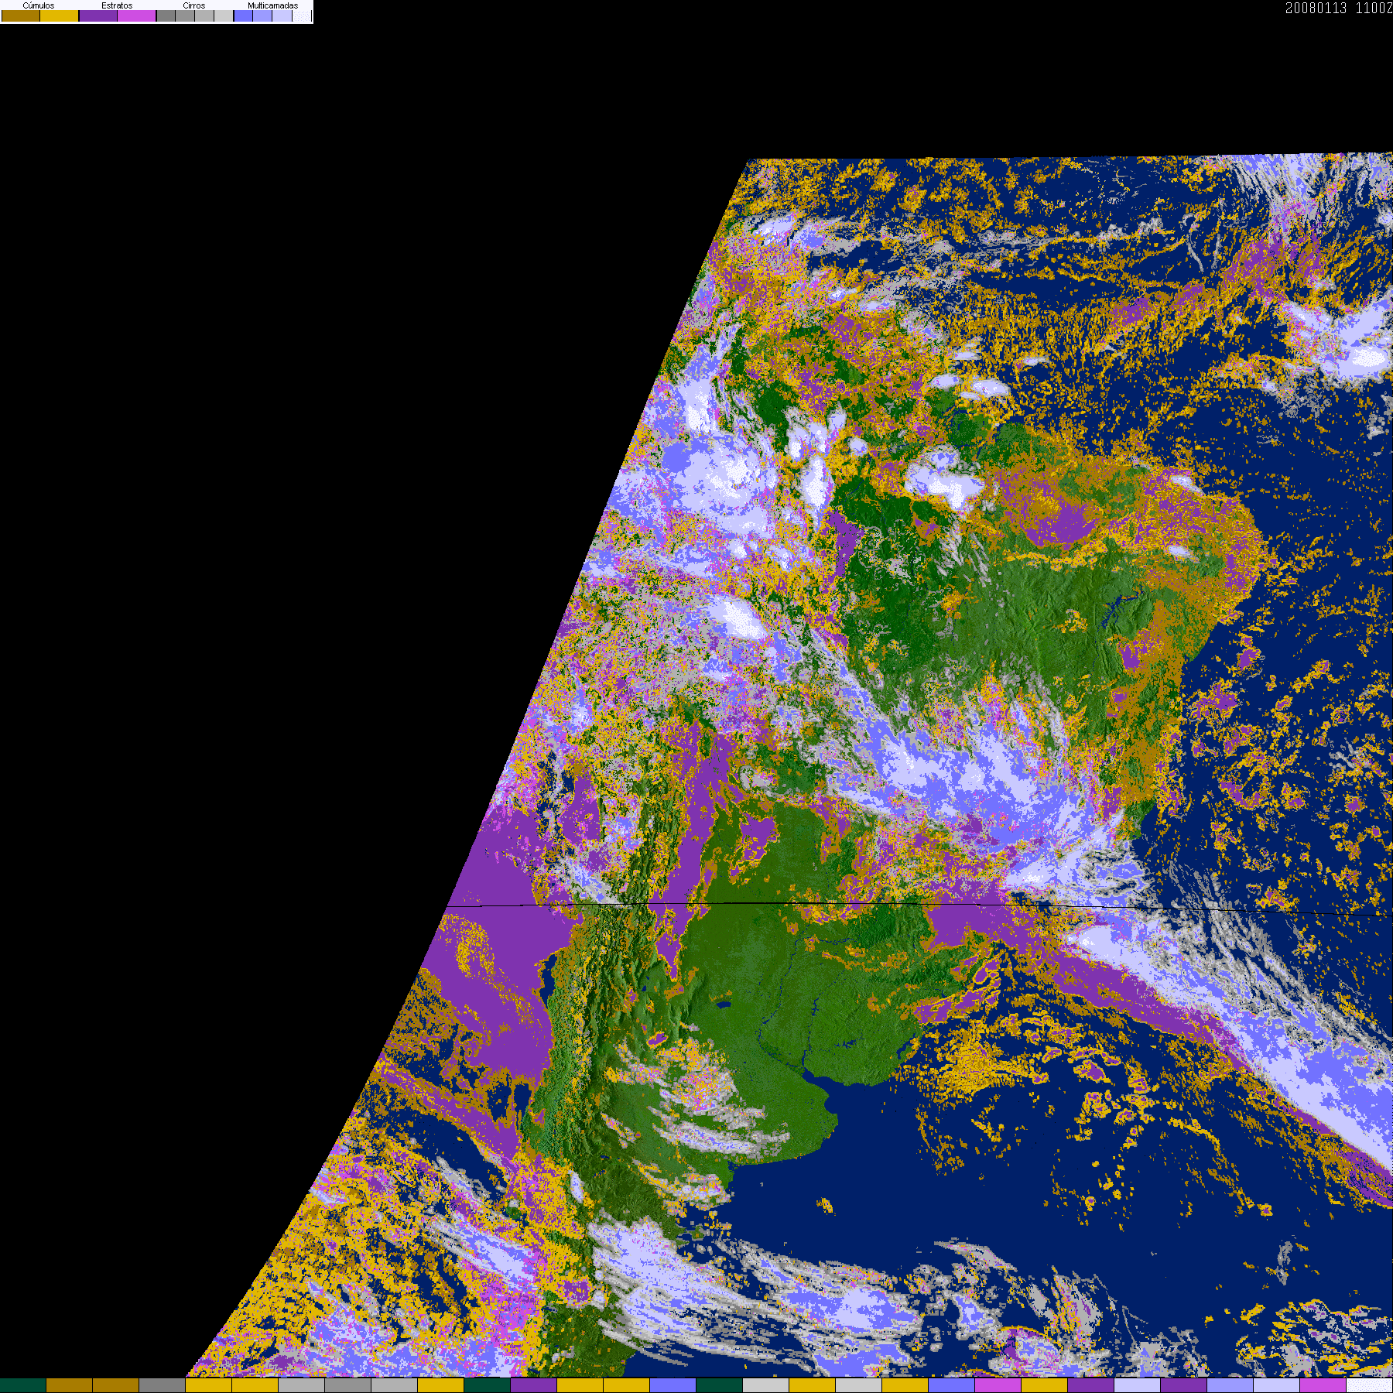This screenshot has width=1393, height=1393.
Task: Click the darkest blue Multicamadas legend swatch
Action: pos(243,15)
